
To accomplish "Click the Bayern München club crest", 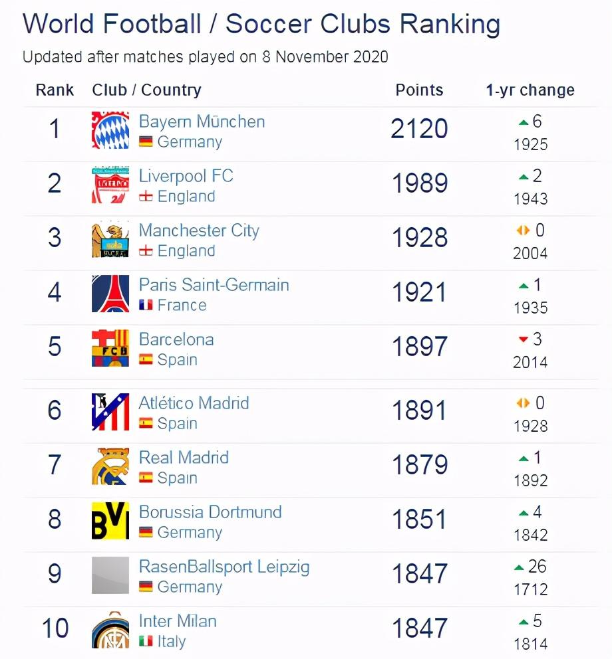I will pos(110,130).
